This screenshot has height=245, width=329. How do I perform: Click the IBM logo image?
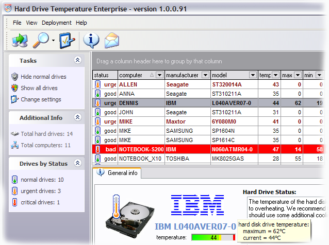[x=198, y=205]
